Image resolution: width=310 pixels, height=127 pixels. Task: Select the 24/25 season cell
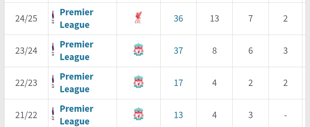point(26,19)
